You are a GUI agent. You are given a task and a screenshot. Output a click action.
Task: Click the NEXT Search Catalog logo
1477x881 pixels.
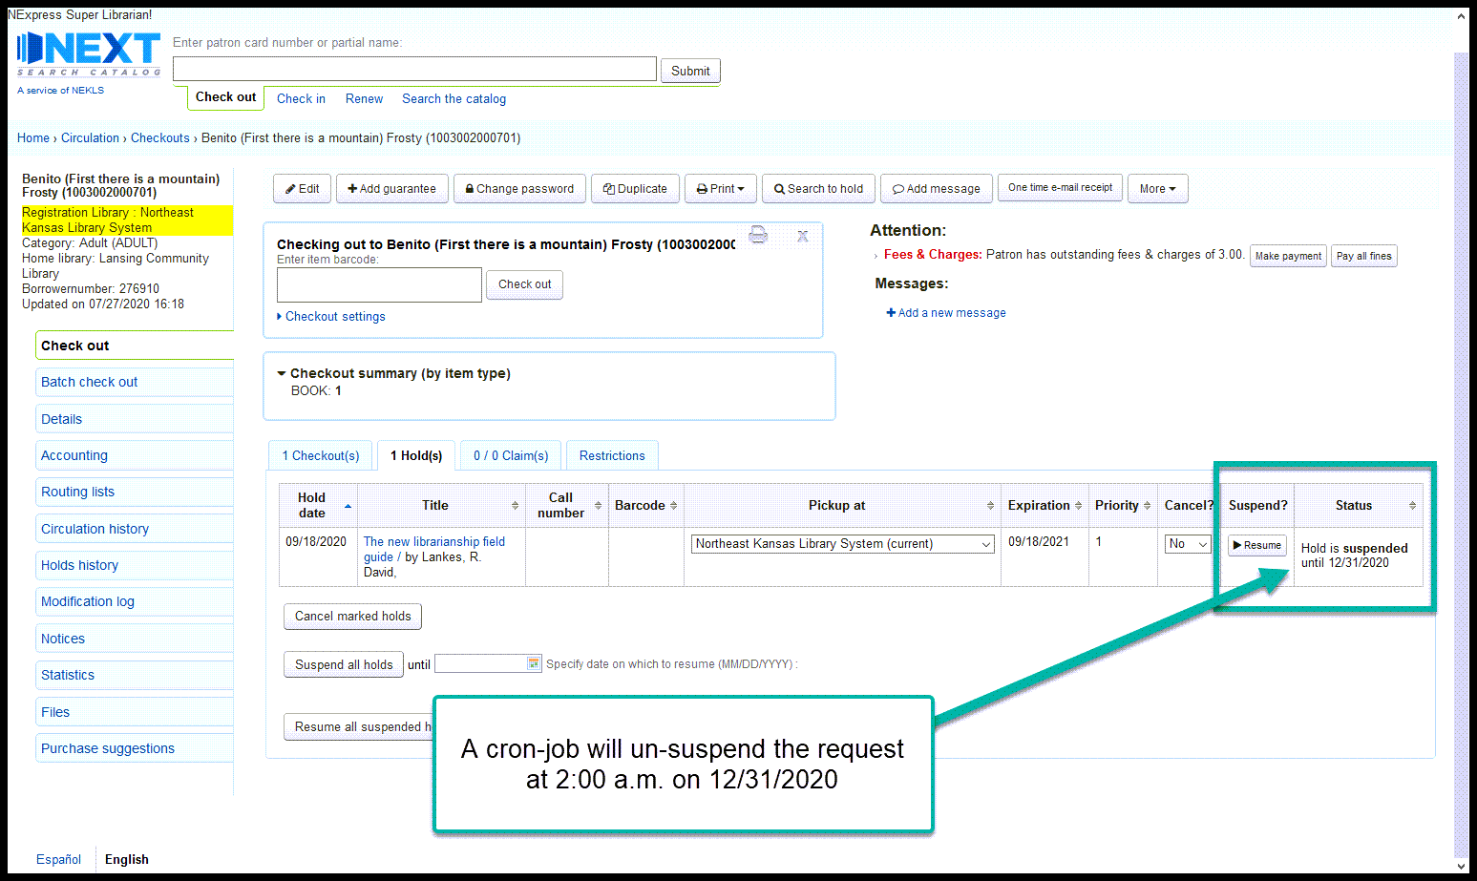(89, 55)
